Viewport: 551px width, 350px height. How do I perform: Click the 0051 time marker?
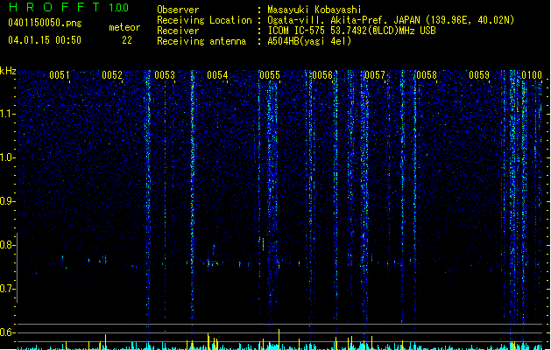tap(60, 75)
